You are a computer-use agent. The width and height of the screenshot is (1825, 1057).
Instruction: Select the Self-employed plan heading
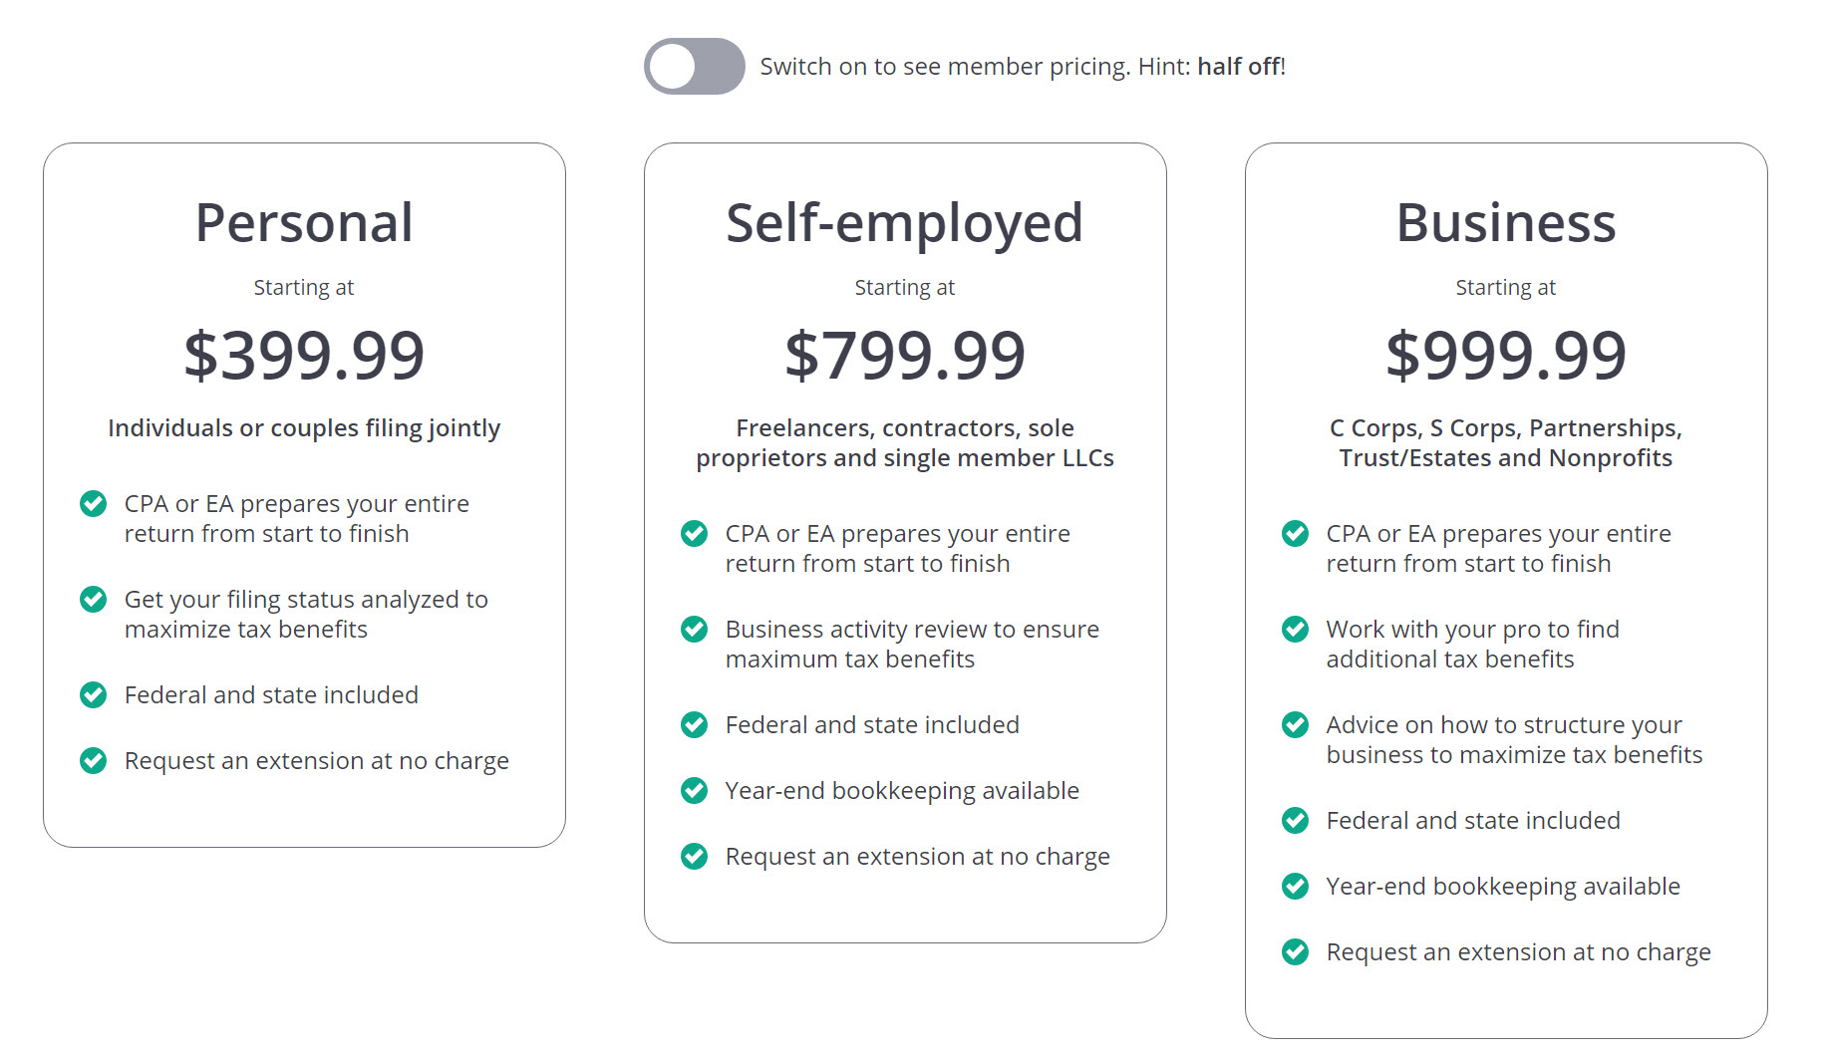click(x=905, y=223)
